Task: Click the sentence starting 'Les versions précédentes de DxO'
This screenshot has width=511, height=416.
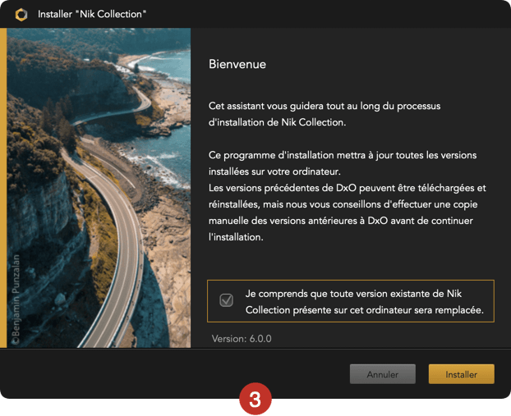Action: 347,213
